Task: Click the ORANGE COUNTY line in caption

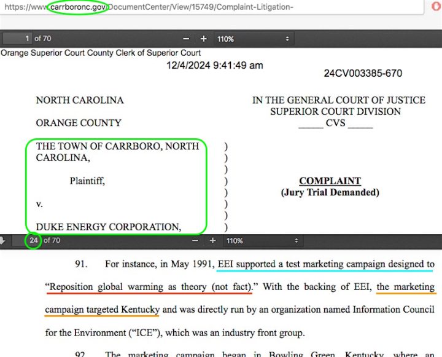Action: tap(79, 123)
